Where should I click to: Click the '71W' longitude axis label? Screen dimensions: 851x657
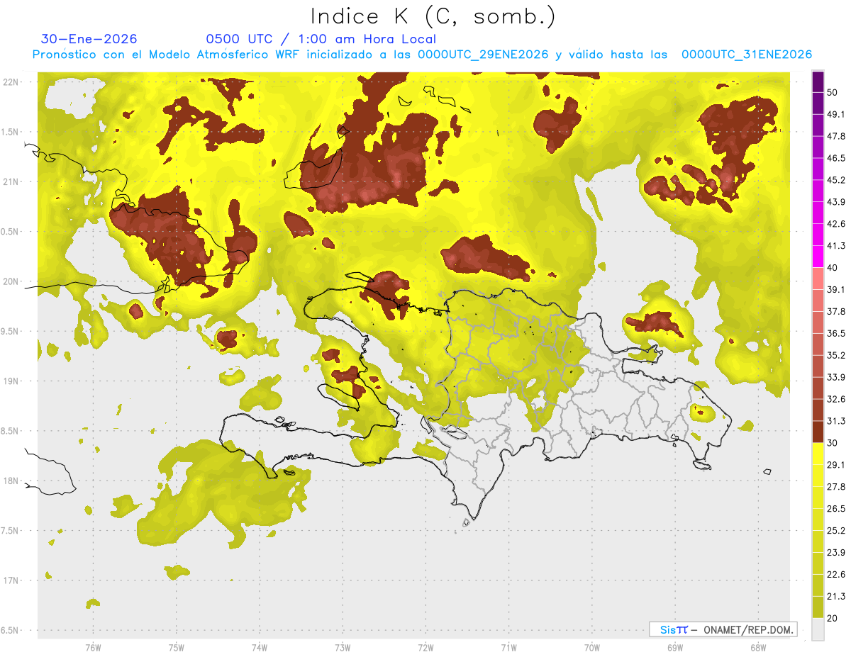coord(508,648)
